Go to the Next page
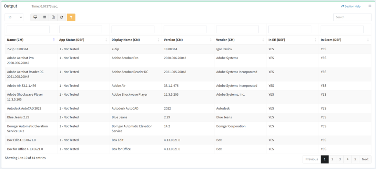376x169 pixels. [x=365, y=159]
